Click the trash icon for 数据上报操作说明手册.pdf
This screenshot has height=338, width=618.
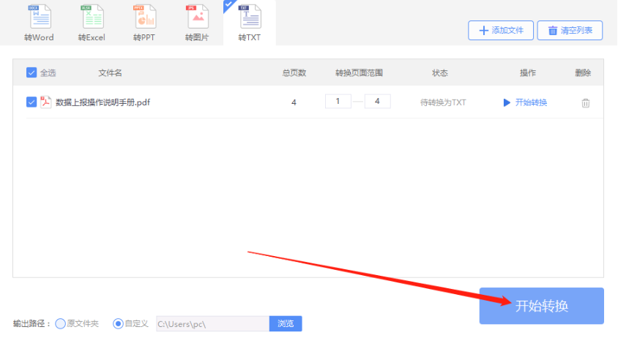tap(586, 103)
